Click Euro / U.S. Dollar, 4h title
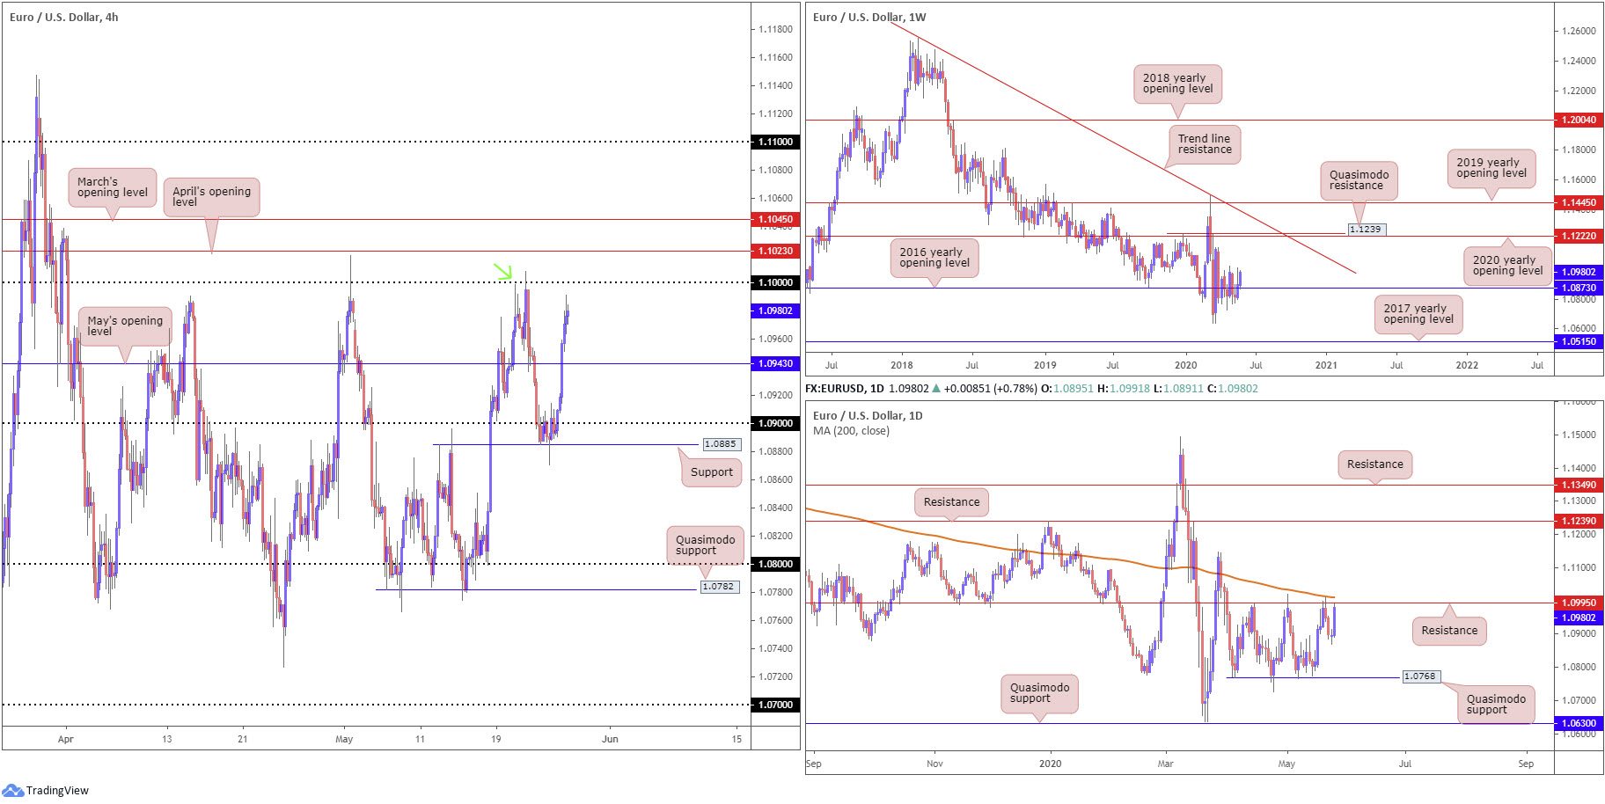Viewport: 1605px width, 804px height. (x=64, y=17)
